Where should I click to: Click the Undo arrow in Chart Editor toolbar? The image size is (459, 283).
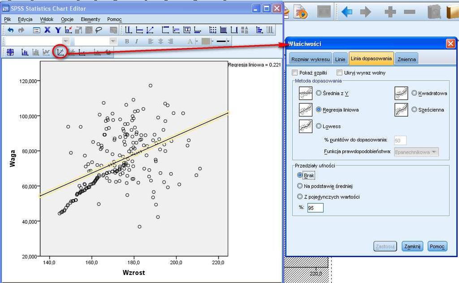[11, 30]
